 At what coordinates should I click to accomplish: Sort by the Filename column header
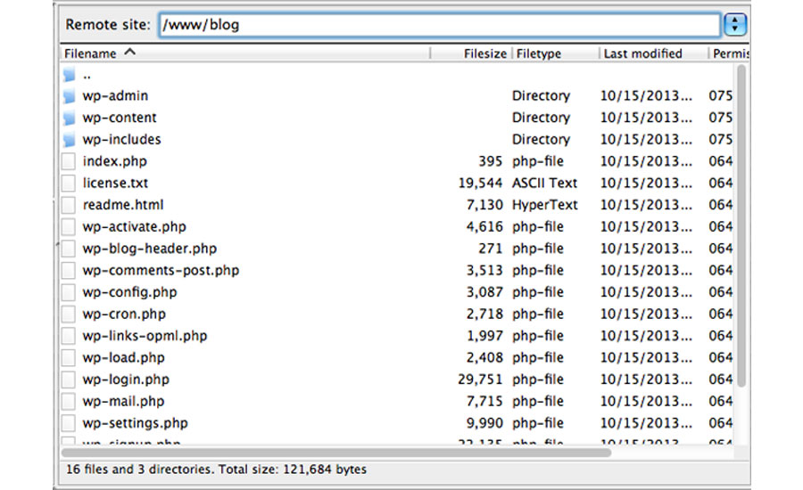(244, 53)
